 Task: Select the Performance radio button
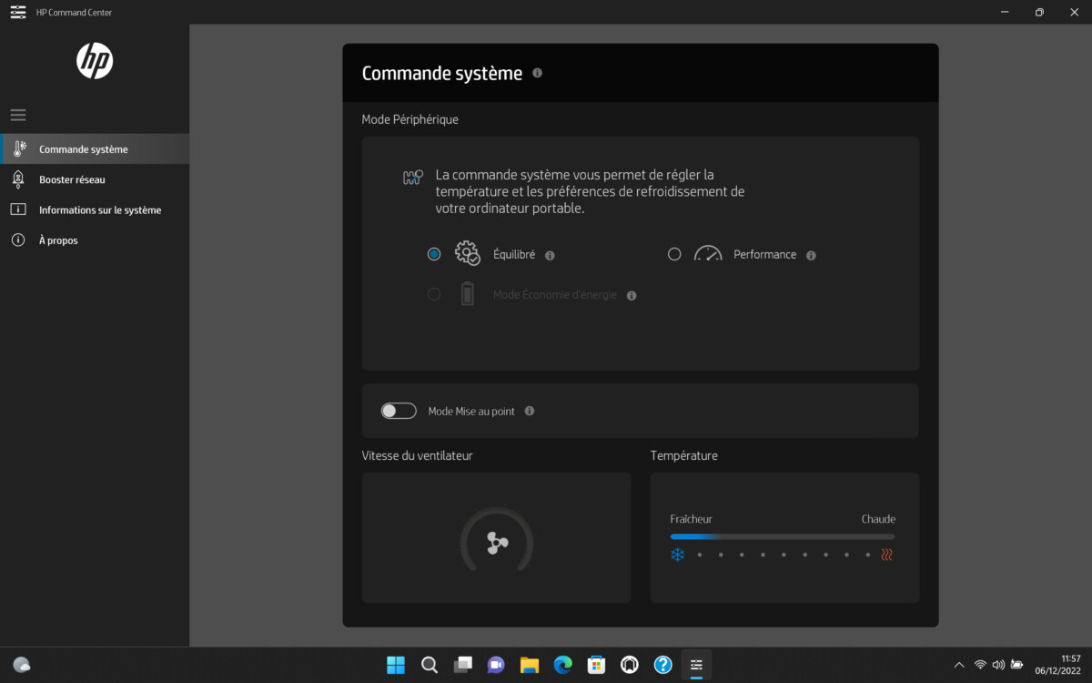point(674,255)
